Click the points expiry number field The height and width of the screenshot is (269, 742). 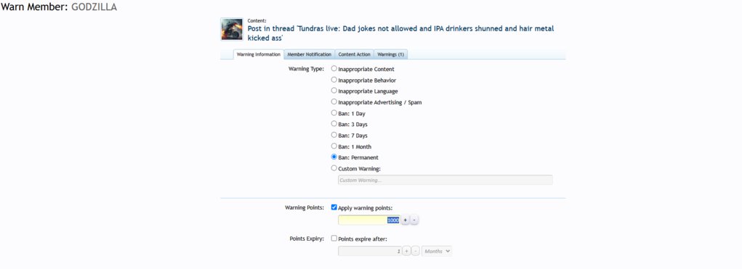(x=369, y=252)
